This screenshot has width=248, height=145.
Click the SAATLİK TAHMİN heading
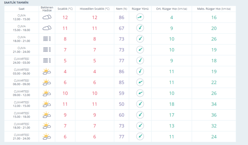pyautogui.click(x=15, y=2)
